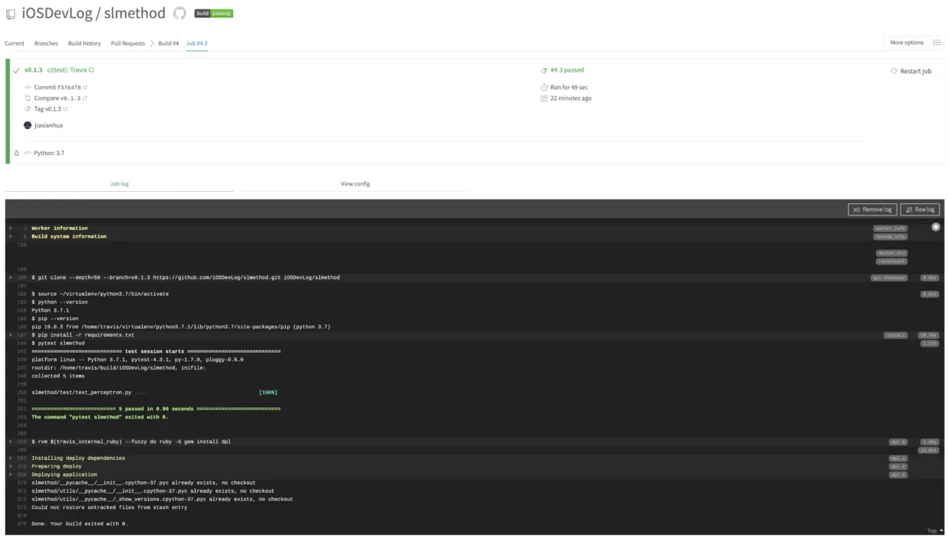Click the v0.1.3 branch label in header

tap(33, 70)
